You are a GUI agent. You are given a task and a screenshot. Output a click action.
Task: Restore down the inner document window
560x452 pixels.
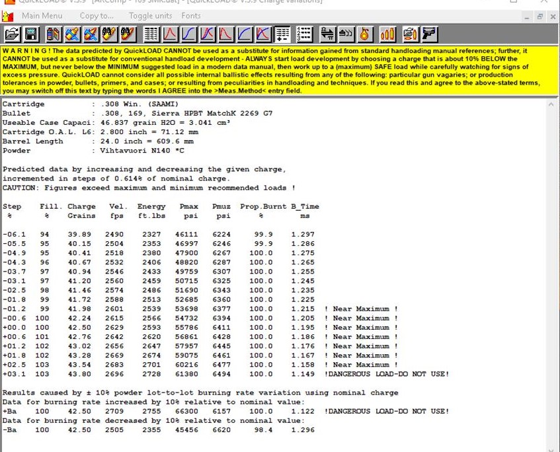[540, 17]
